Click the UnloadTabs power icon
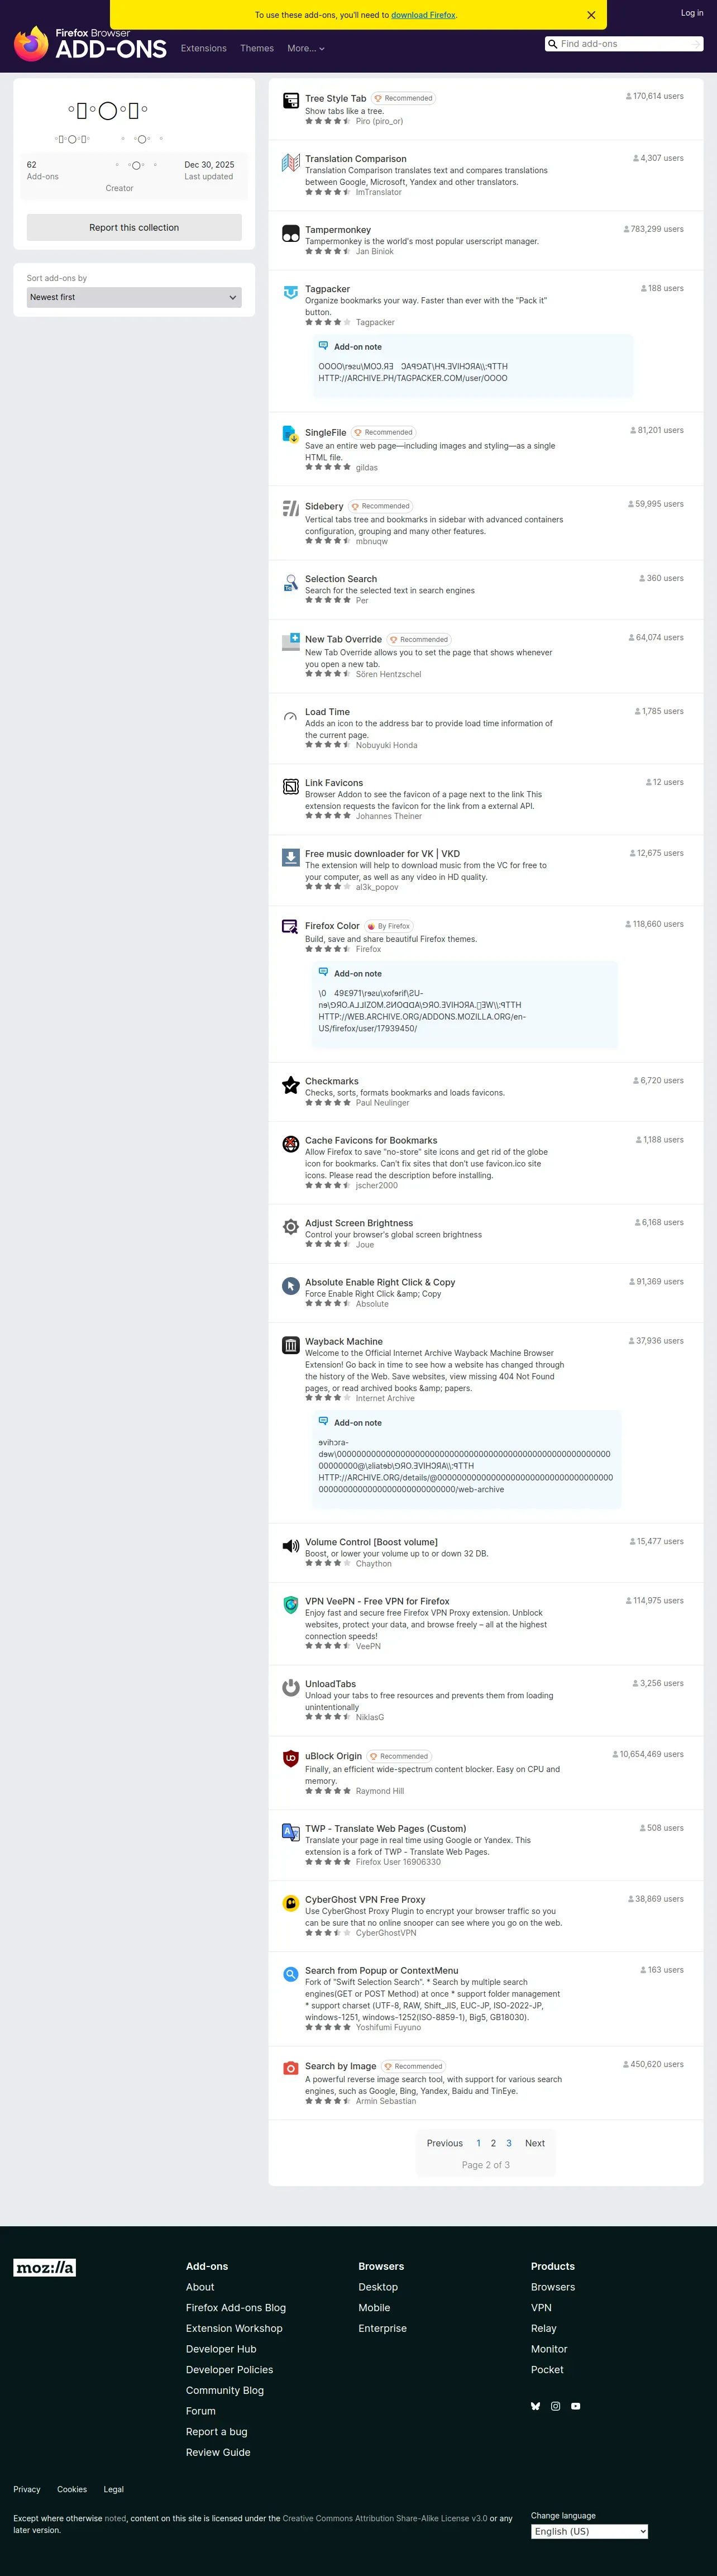The width and height of the screenshot is (717, 2576). coord(291,1688)
